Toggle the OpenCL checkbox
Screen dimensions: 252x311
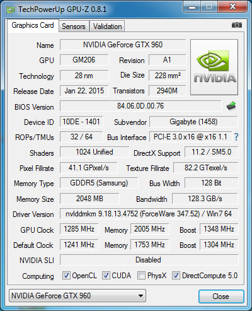[66, 276]
